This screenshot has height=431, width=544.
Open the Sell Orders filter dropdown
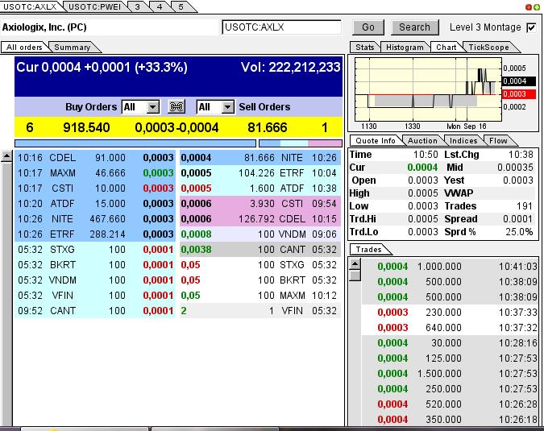click(x=227, y=107)
